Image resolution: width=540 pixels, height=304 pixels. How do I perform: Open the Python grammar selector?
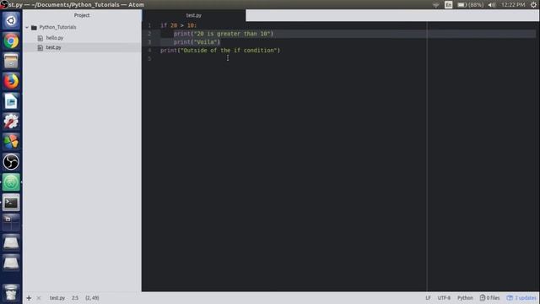pyautogui.click(x=465, y=298)
